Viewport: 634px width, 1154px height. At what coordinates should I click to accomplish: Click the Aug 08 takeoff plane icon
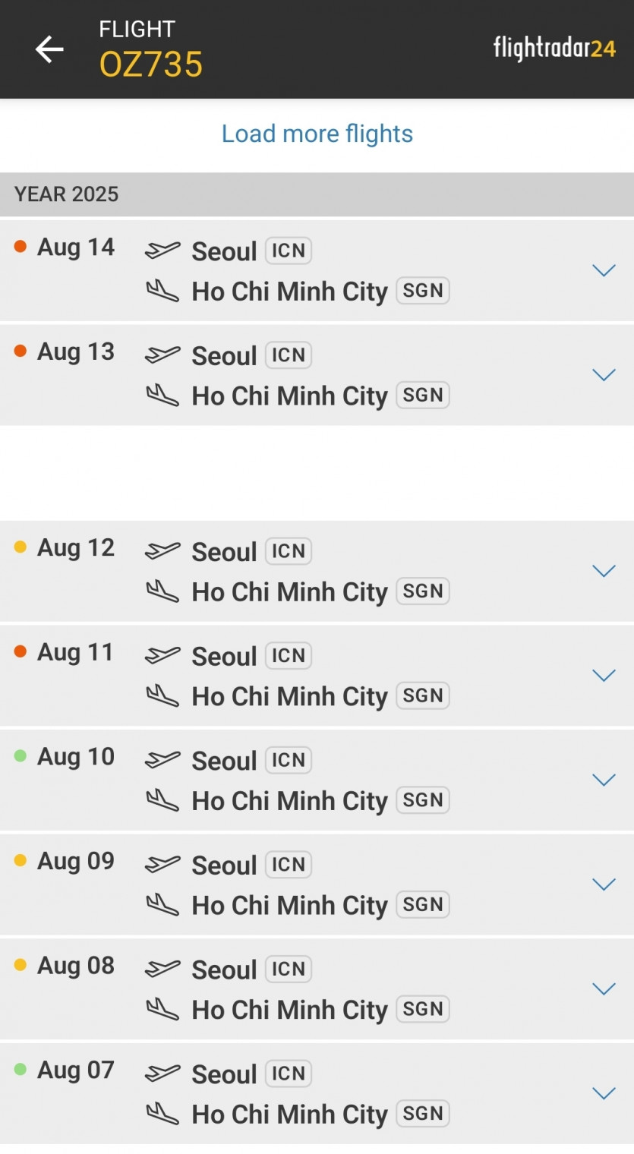point(162,969)
